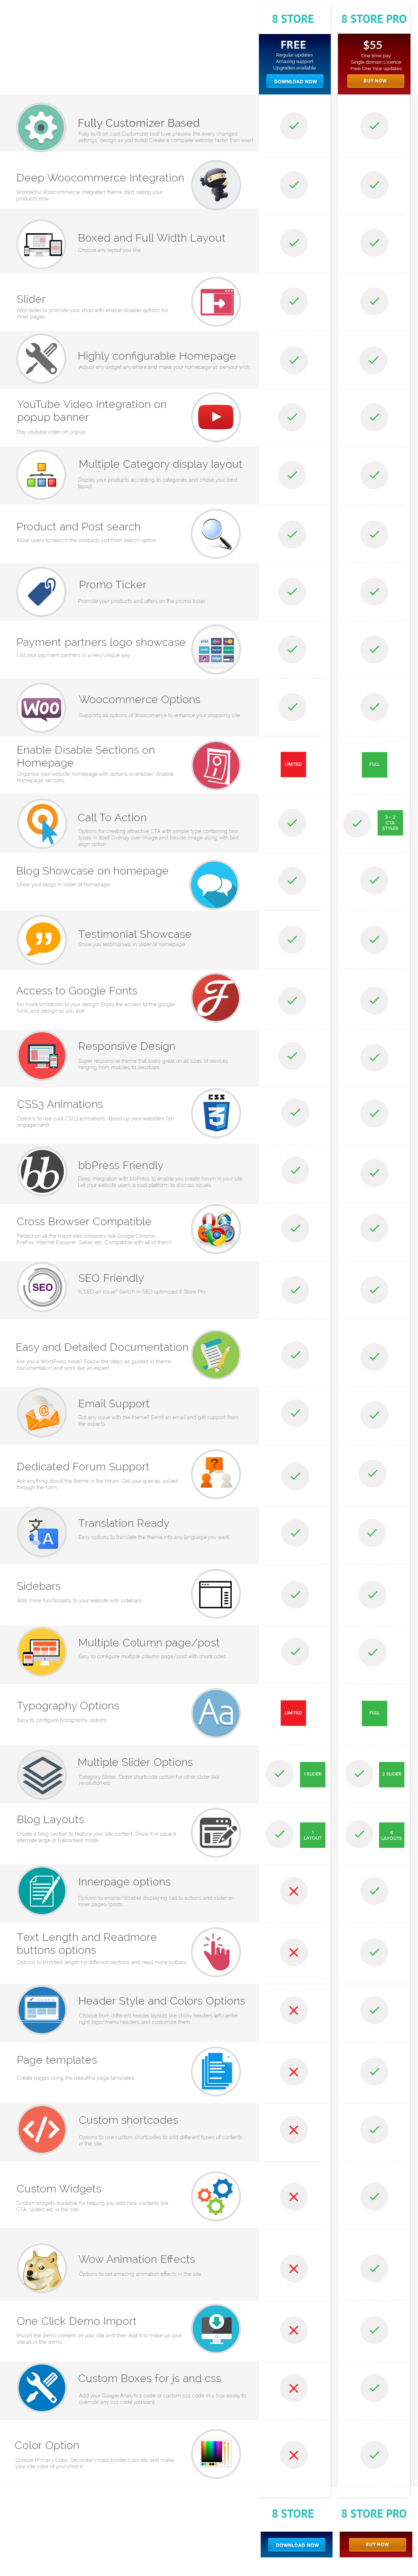Screen dimensions: 418x2576
Task: Click the top BUY NOW button under $55
Action: coord(375,81)
